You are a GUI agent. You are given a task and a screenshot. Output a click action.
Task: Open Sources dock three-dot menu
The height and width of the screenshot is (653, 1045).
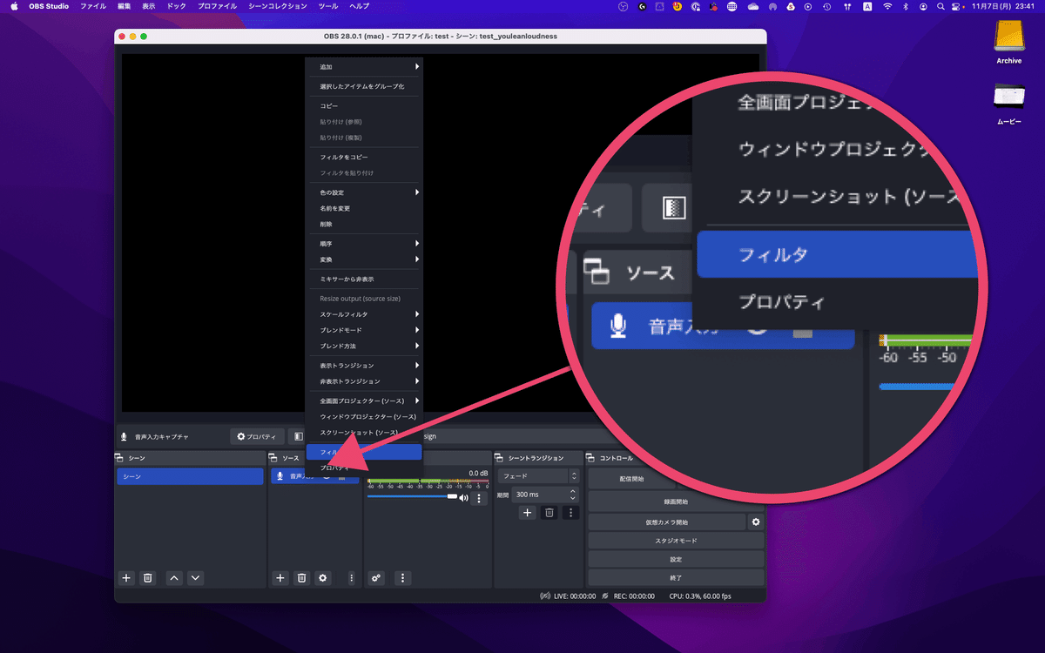coord(352,577)
